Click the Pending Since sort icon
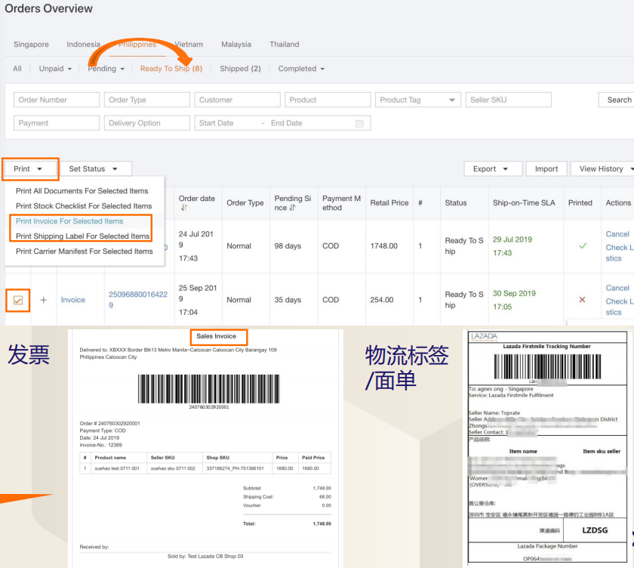The width and height of the screenshot is (634, 568). (x=292, y=208)
